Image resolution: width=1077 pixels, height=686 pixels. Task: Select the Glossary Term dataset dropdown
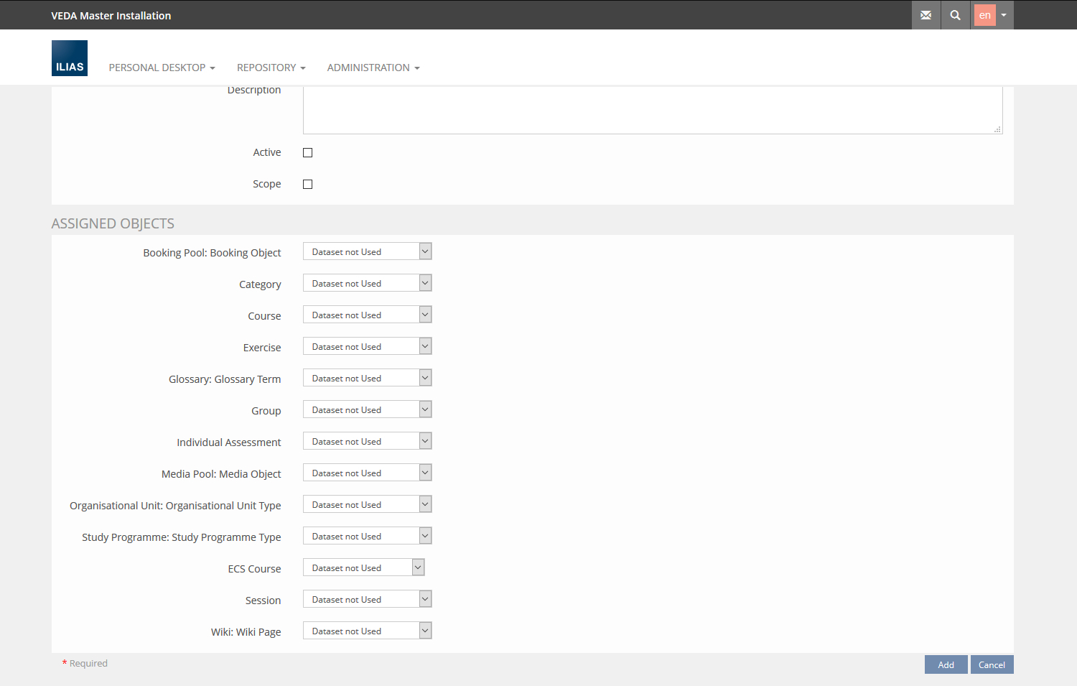pos(367,378)
